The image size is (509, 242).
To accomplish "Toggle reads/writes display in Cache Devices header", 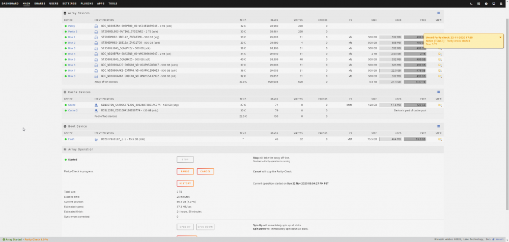I will point(438,92).
